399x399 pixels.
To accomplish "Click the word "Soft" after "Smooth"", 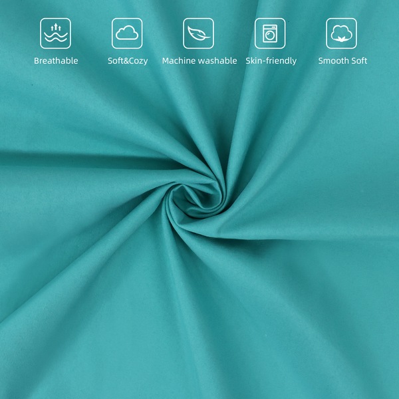I will 358,61.
